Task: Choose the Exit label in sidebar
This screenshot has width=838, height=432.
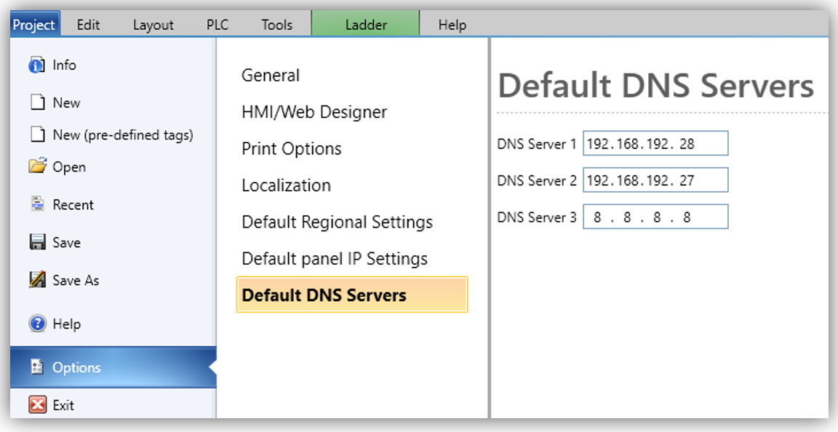Action: pos(63,406)
